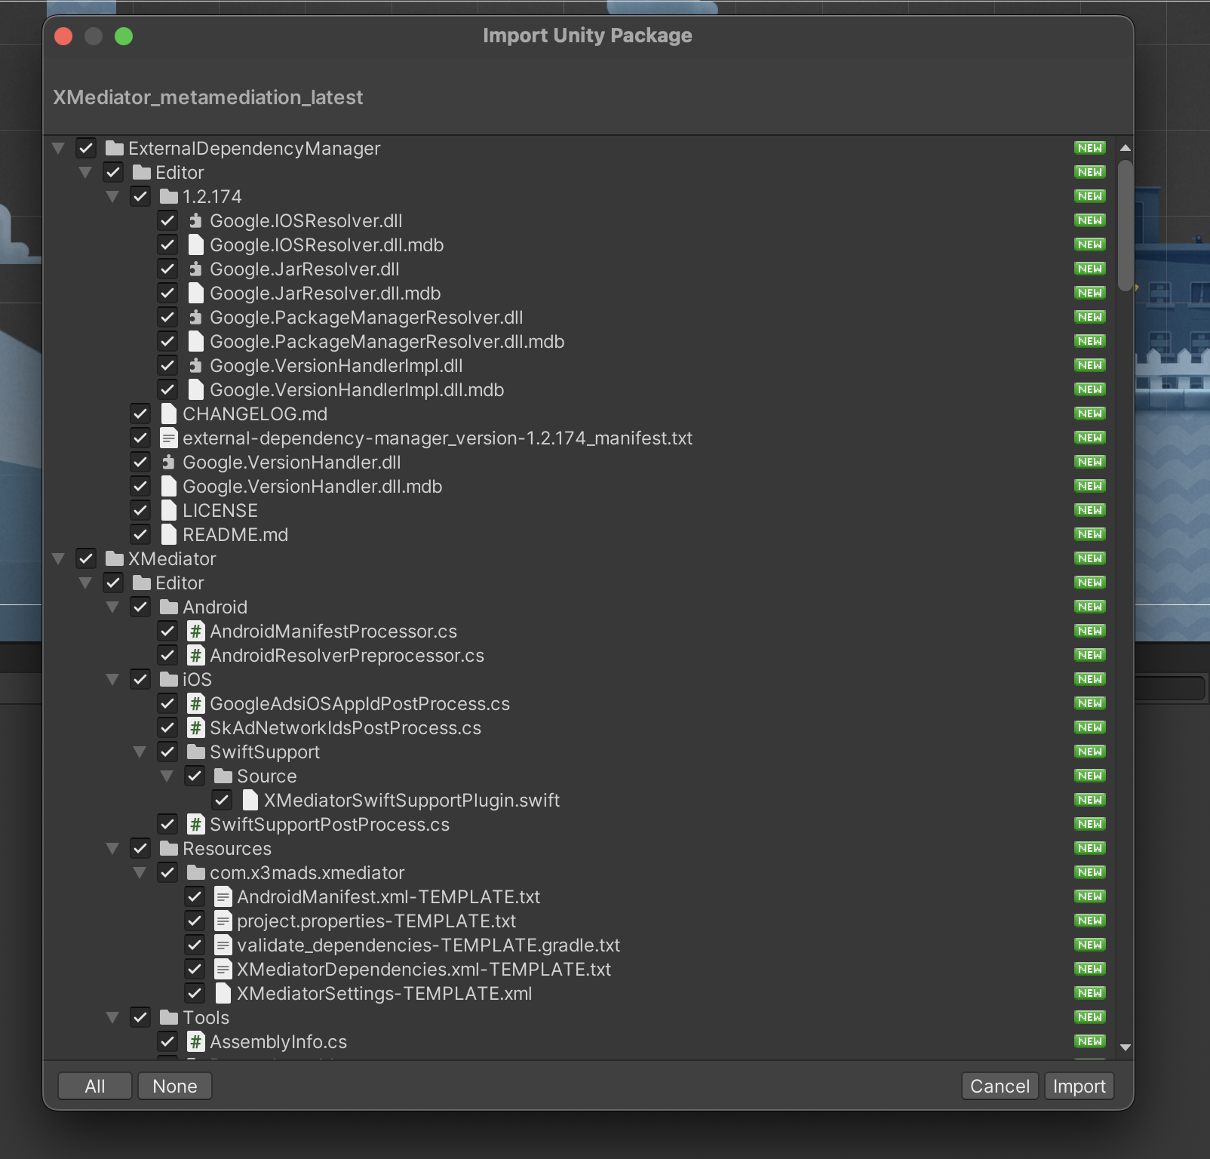Image resolution: width=1210 pixels, height=1159 pixels.
Task: Collapse the Editor folder under ExternalDependencyManager
Action: (x=85, y=172)
